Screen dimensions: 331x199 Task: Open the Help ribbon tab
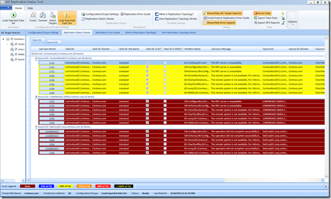tap(30, 8)
